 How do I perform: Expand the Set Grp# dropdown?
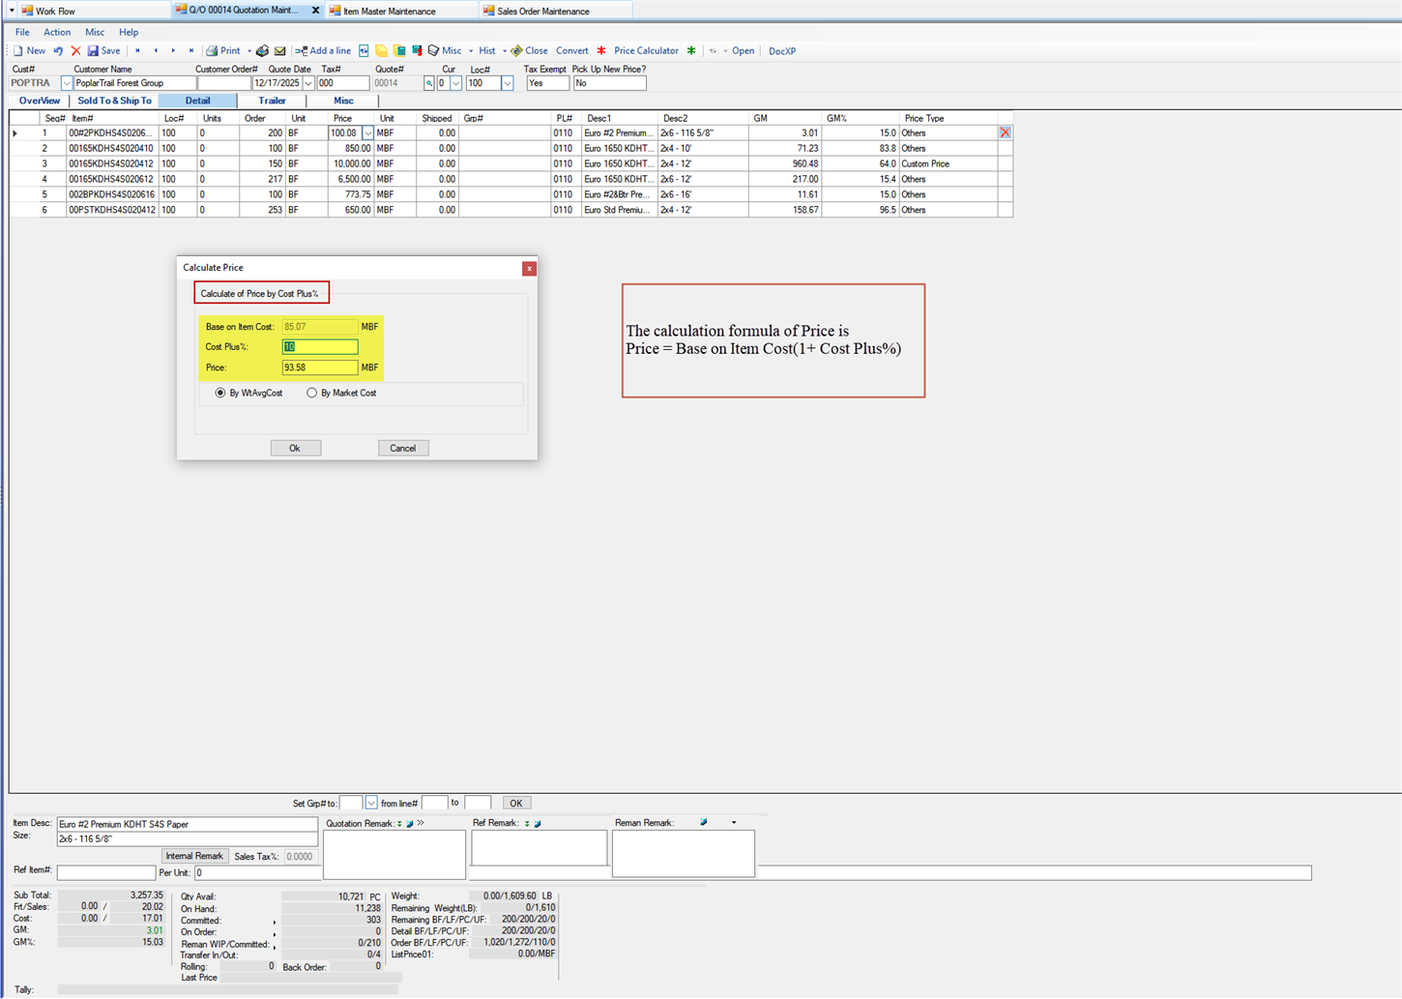tap(372, 802)
